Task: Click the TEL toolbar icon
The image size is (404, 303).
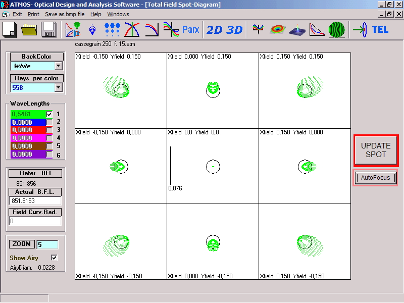Action: click(380, 30)
